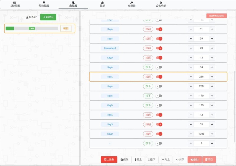The width and height of the screenshot is (236, 166).
Task: Click the macro step list scrollbar
Action: pyautogui.click(x=235, y=106)
